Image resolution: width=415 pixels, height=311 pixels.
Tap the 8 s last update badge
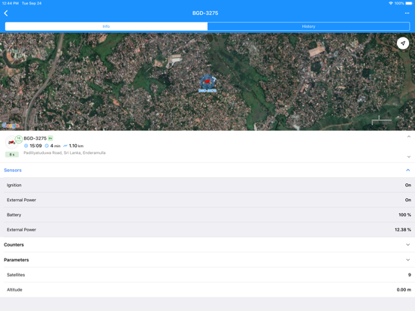pyautogui.click(x=12, y=155)
